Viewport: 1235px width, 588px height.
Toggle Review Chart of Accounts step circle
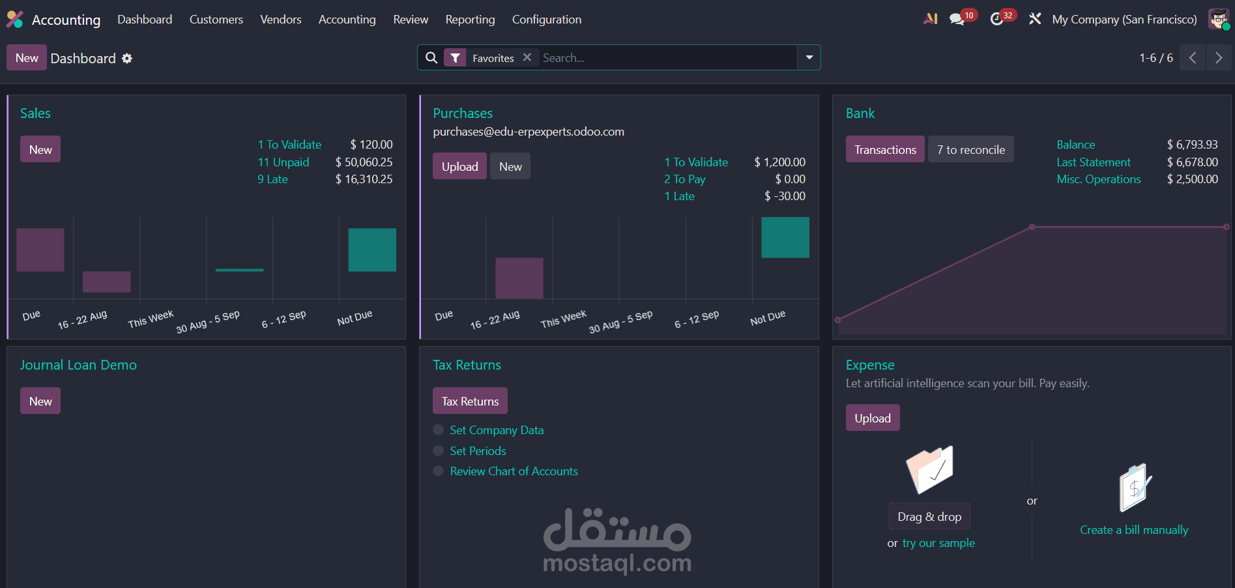coord(439,471)
